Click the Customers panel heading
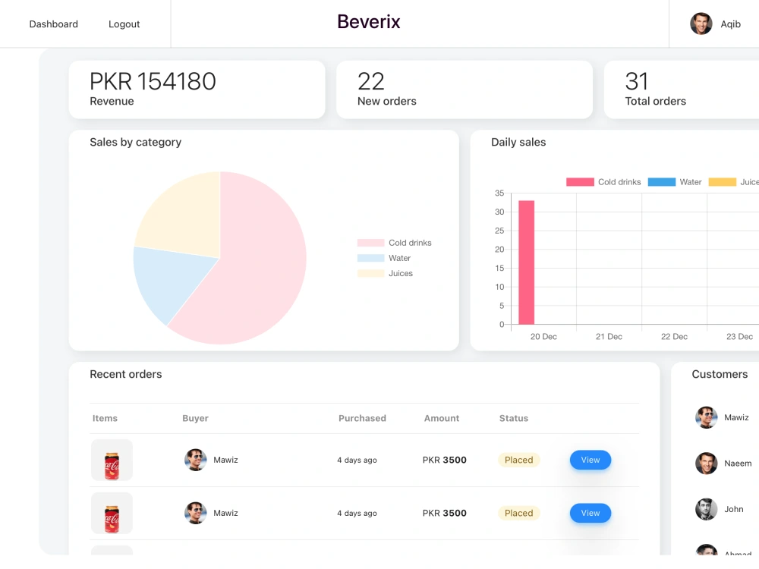 click(720, 374)
